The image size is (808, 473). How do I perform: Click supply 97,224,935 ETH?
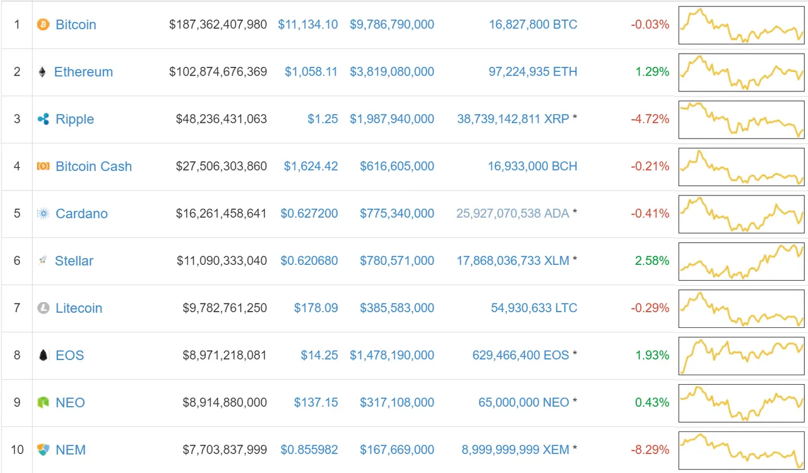(533, 72)
